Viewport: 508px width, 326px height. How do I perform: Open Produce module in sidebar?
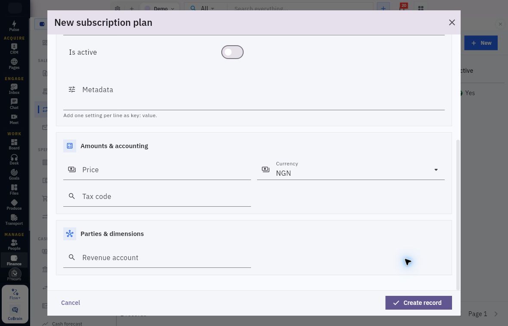[14, 205]
